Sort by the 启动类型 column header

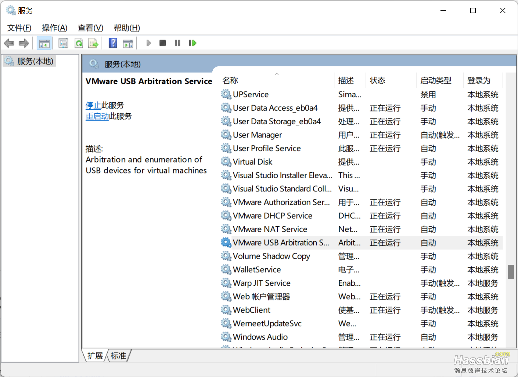[x=440, y=80]
